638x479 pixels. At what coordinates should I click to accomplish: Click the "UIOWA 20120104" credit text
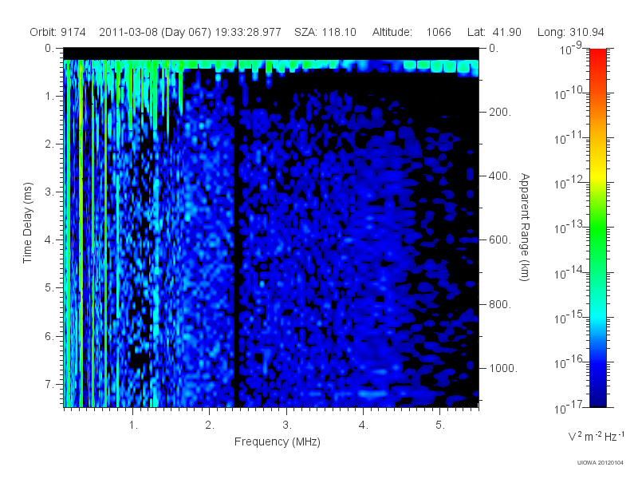[600, 463]
